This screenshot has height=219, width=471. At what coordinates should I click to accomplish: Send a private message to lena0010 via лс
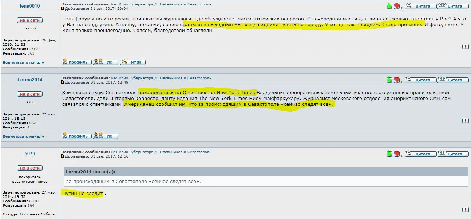[106, 62]
